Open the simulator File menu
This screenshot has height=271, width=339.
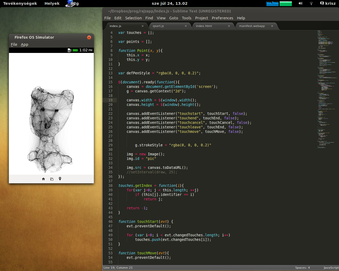point(14,44)
